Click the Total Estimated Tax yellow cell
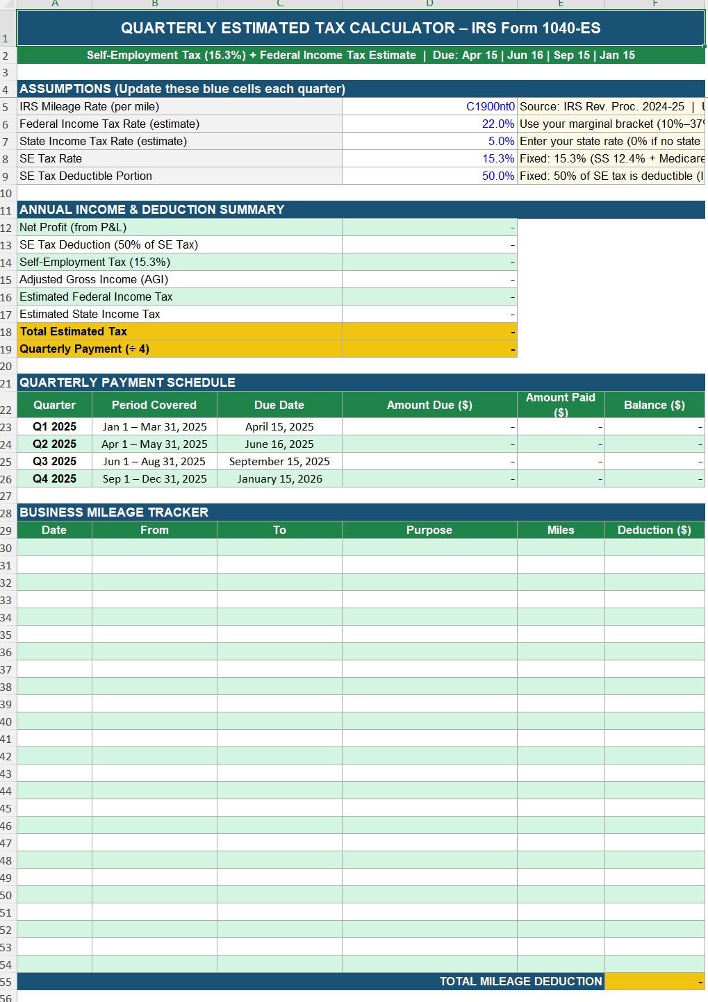The image size is (708, 1002). point(179,331)
